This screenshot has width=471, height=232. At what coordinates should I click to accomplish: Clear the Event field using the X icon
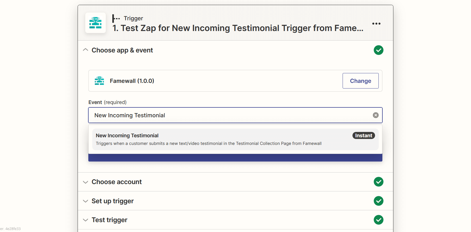point(376,115)
